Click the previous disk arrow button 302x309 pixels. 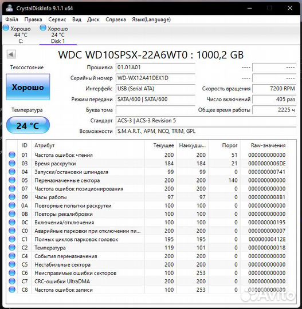[11, 54]
